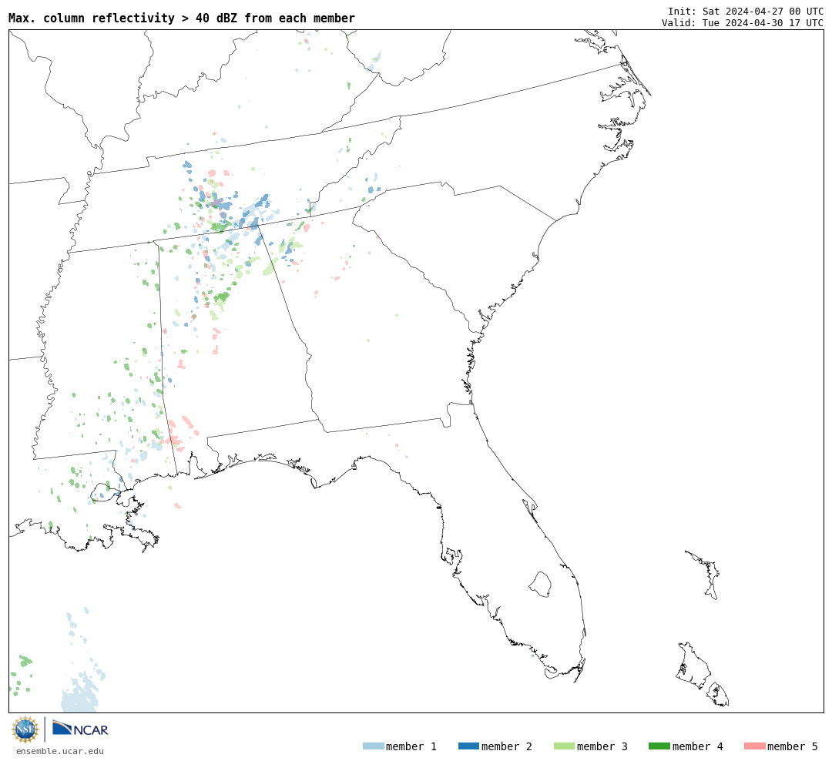832x761 pixels.
Task: Click Lake Okeechobee outline in Florida
Action: click(540, 585)
